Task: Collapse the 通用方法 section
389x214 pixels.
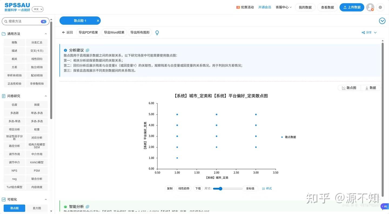Action: point(46,34)
